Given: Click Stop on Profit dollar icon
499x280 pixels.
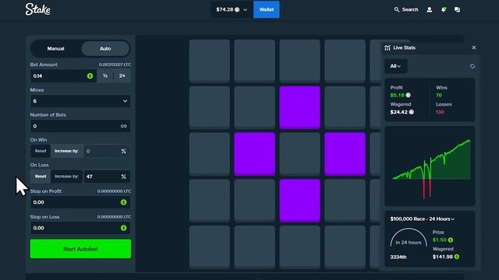Looking at the screenshot, I should tap(123, 202).
